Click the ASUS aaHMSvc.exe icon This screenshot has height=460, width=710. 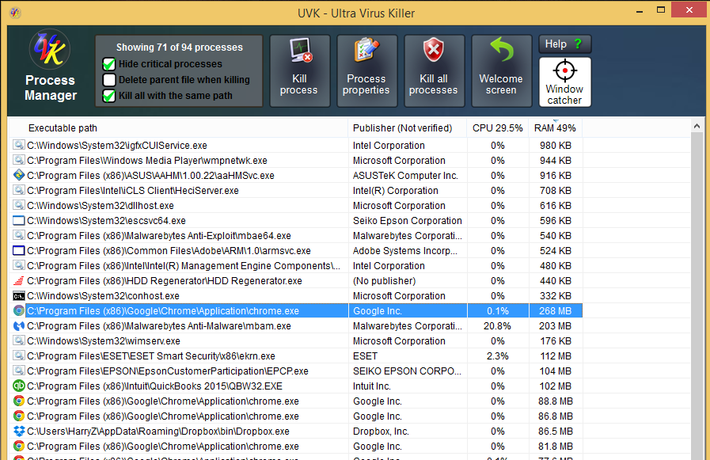tap(18, 175)
